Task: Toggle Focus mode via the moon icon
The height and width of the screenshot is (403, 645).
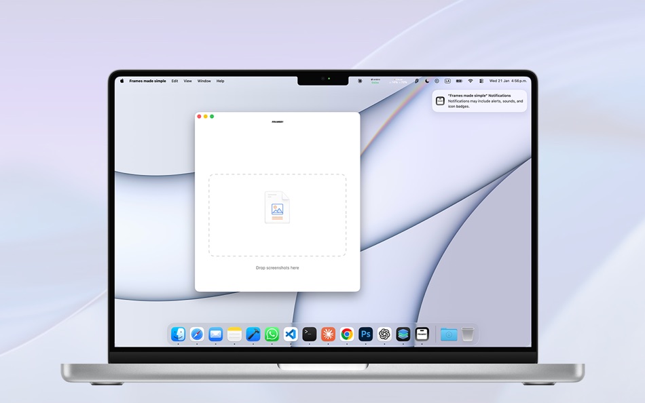Action: click(426, 81)
